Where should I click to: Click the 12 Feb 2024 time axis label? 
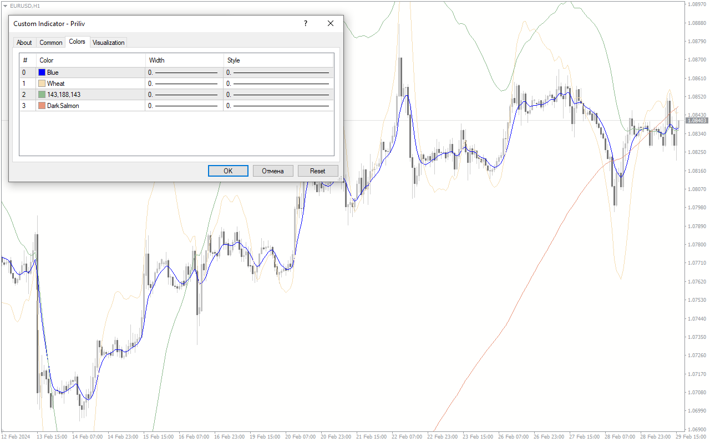(x=16, y=437)
